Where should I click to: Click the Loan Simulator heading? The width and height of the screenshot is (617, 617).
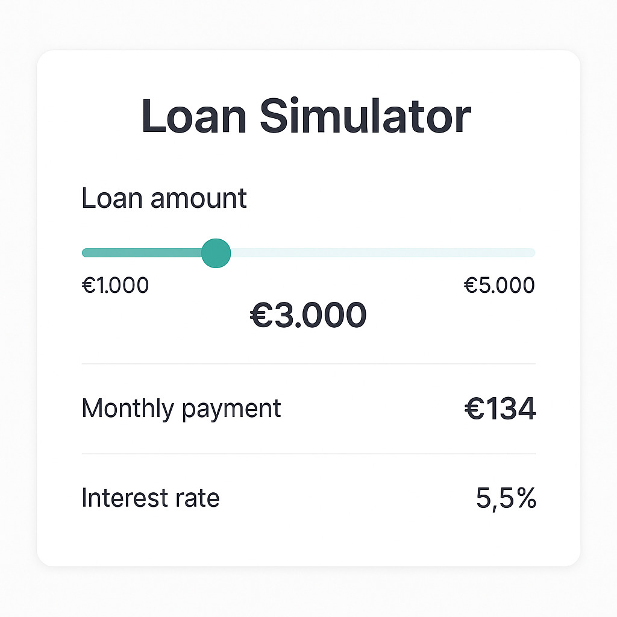(x=305, y=116)
